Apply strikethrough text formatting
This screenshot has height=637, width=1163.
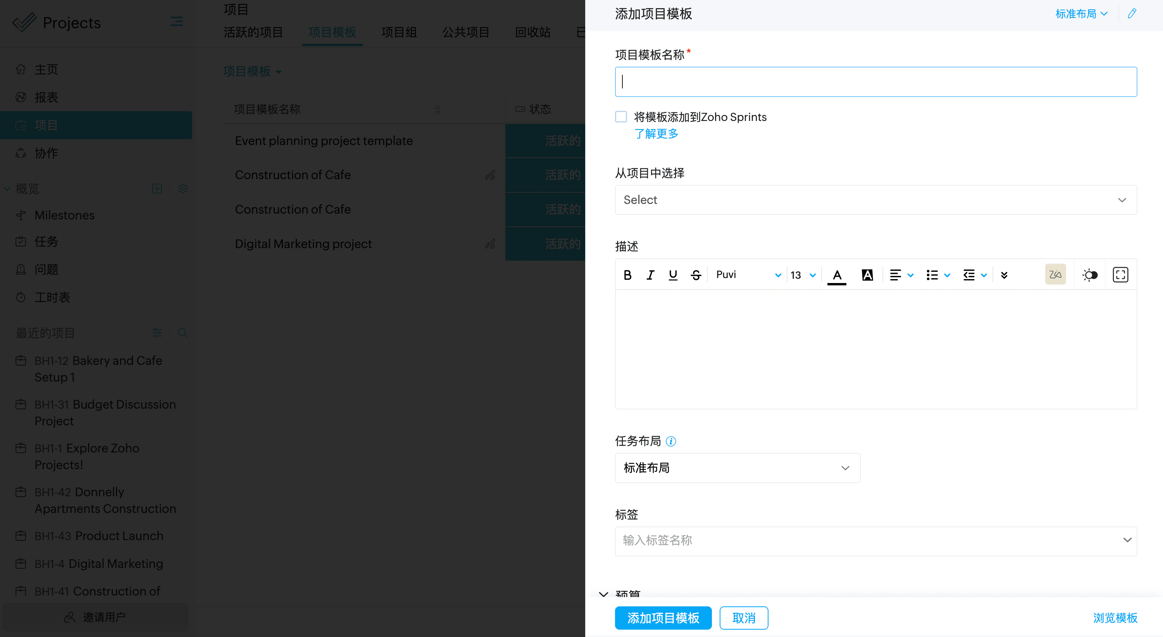click(696, 274)
